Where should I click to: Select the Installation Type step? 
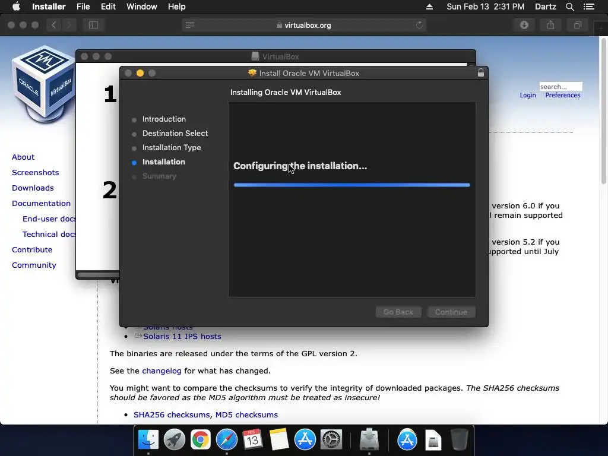pyautogui.click(x=172, y=148)
